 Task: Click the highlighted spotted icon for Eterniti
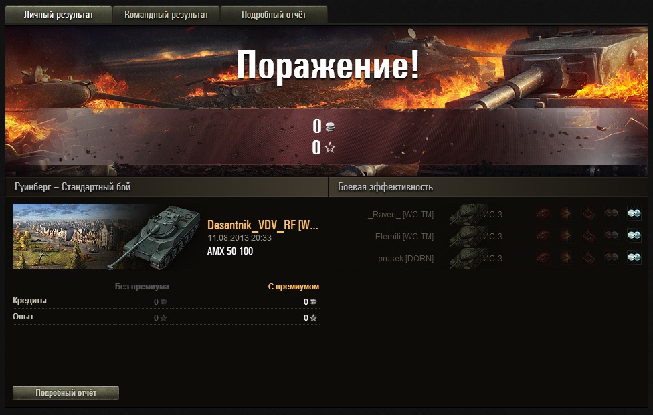(x=634, y=235)
